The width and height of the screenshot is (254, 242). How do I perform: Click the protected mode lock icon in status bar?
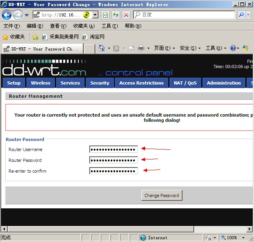pos(209,238)
